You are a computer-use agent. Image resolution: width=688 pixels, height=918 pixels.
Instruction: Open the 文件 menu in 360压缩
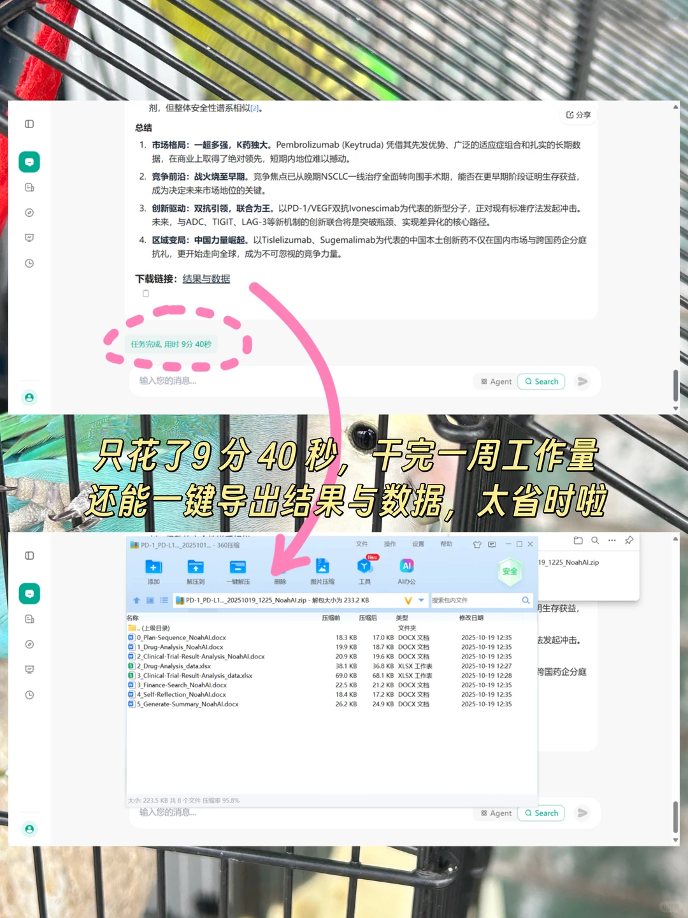point(362,544)
